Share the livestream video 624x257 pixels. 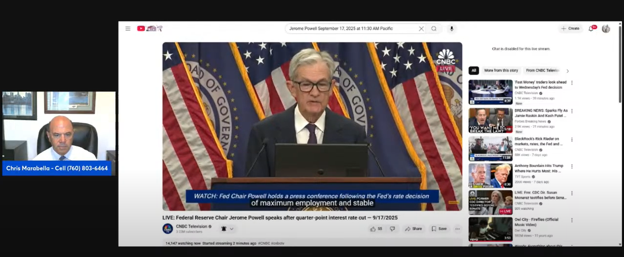tap(413, 229)
